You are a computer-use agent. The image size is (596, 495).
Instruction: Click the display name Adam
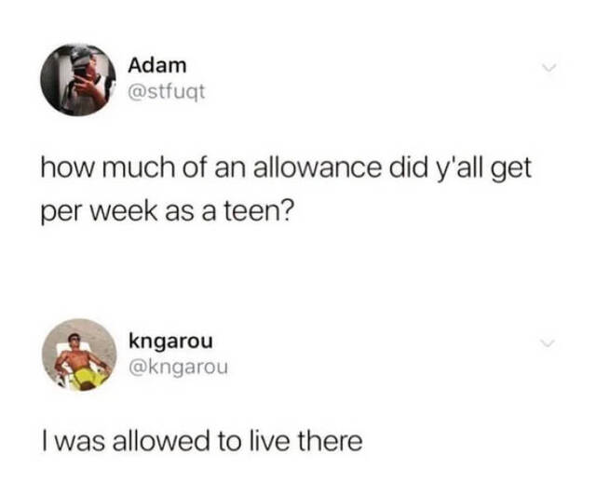pyautogui.click(x=157, y=65)
